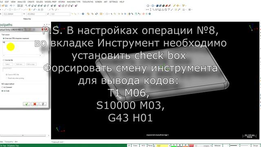Viewport: 261px width, 147px height.
Task: Open the level 11 dropdown in status bar
Action: pyautogui.click(x=211, y=146)
